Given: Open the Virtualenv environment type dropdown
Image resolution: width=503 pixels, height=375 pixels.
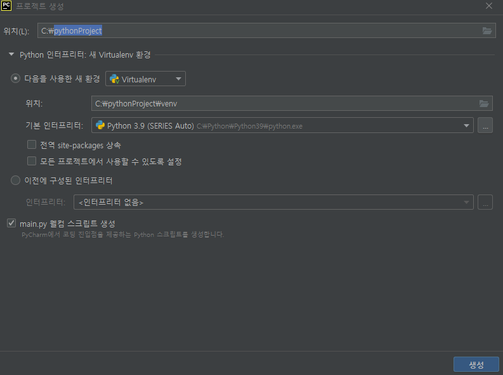Looking at the screenshot, I should pyautogui.click(x=145, y=79).
